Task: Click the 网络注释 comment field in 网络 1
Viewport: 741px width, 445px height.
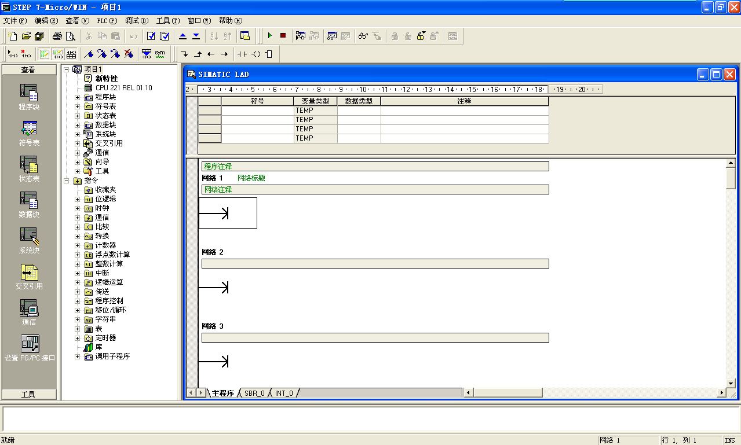Action: tap(375, 190)
